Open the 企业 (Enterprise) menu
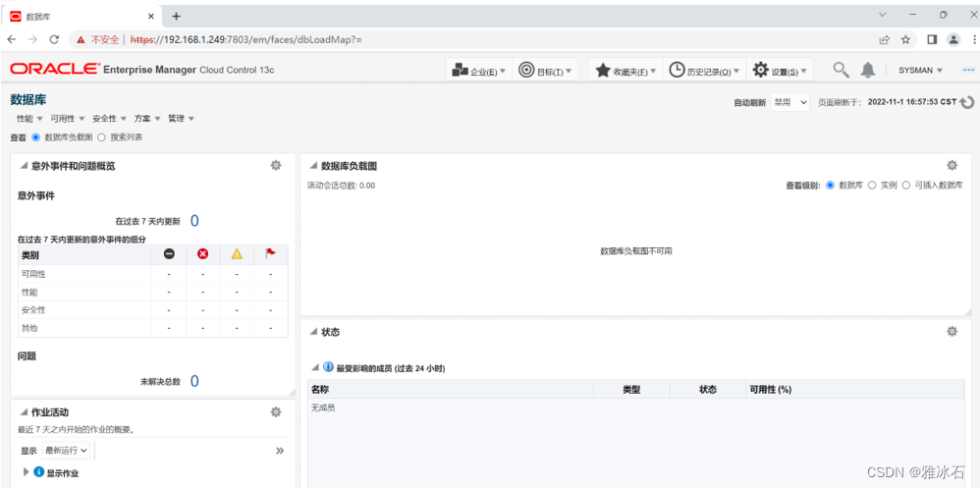This screenshot has height=488, width=980. 479,70
